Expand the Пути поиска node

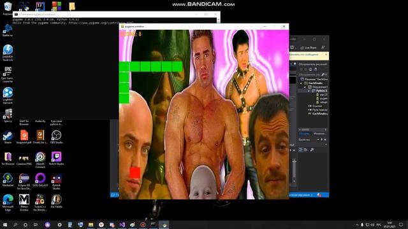pos(309,110)
